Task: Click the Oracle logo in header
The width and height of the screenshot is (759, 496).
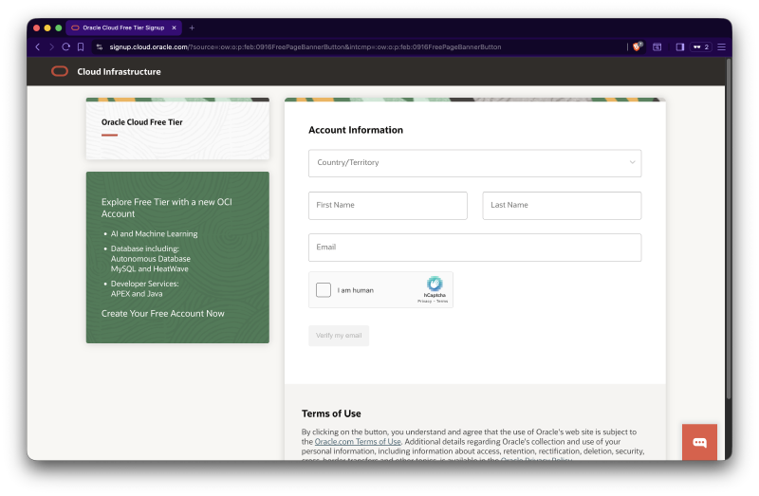Action: coord(60,72)
